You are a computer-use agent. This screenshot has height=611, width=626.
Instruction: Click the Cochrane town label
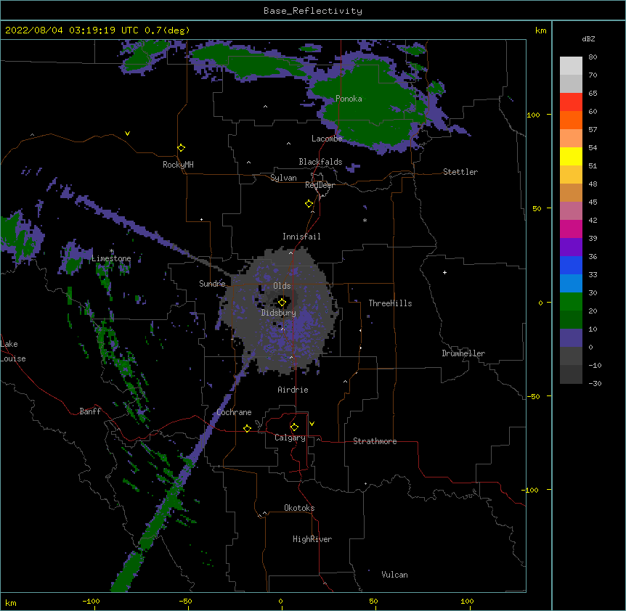click(x=234, y=412)
